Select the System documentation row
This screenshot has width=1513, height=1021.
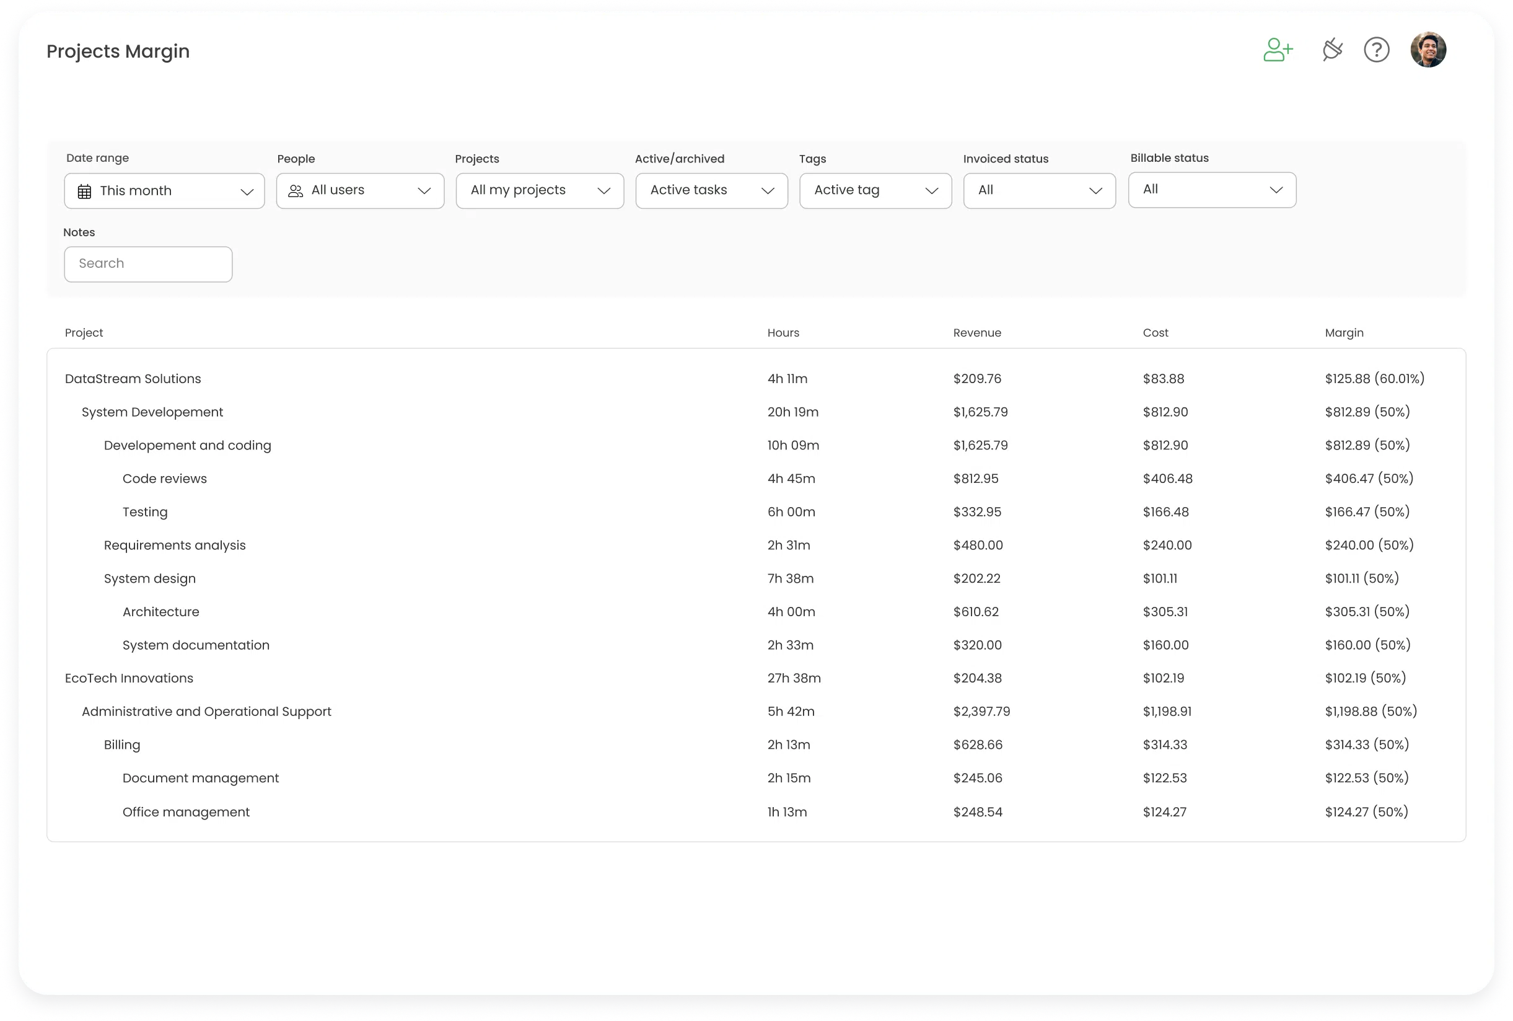coord(756,645)
